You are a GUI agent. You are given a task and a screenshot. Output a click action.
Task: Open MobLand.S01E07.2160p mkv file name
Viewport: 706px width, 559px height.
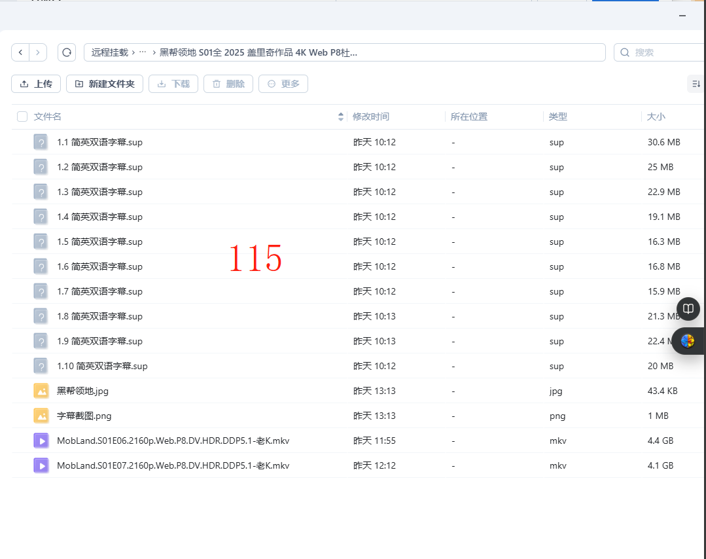pos(173,465)
